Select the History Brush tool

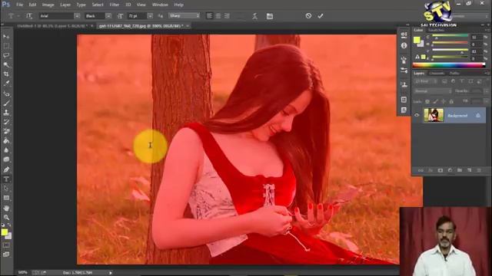coord(6,122)
